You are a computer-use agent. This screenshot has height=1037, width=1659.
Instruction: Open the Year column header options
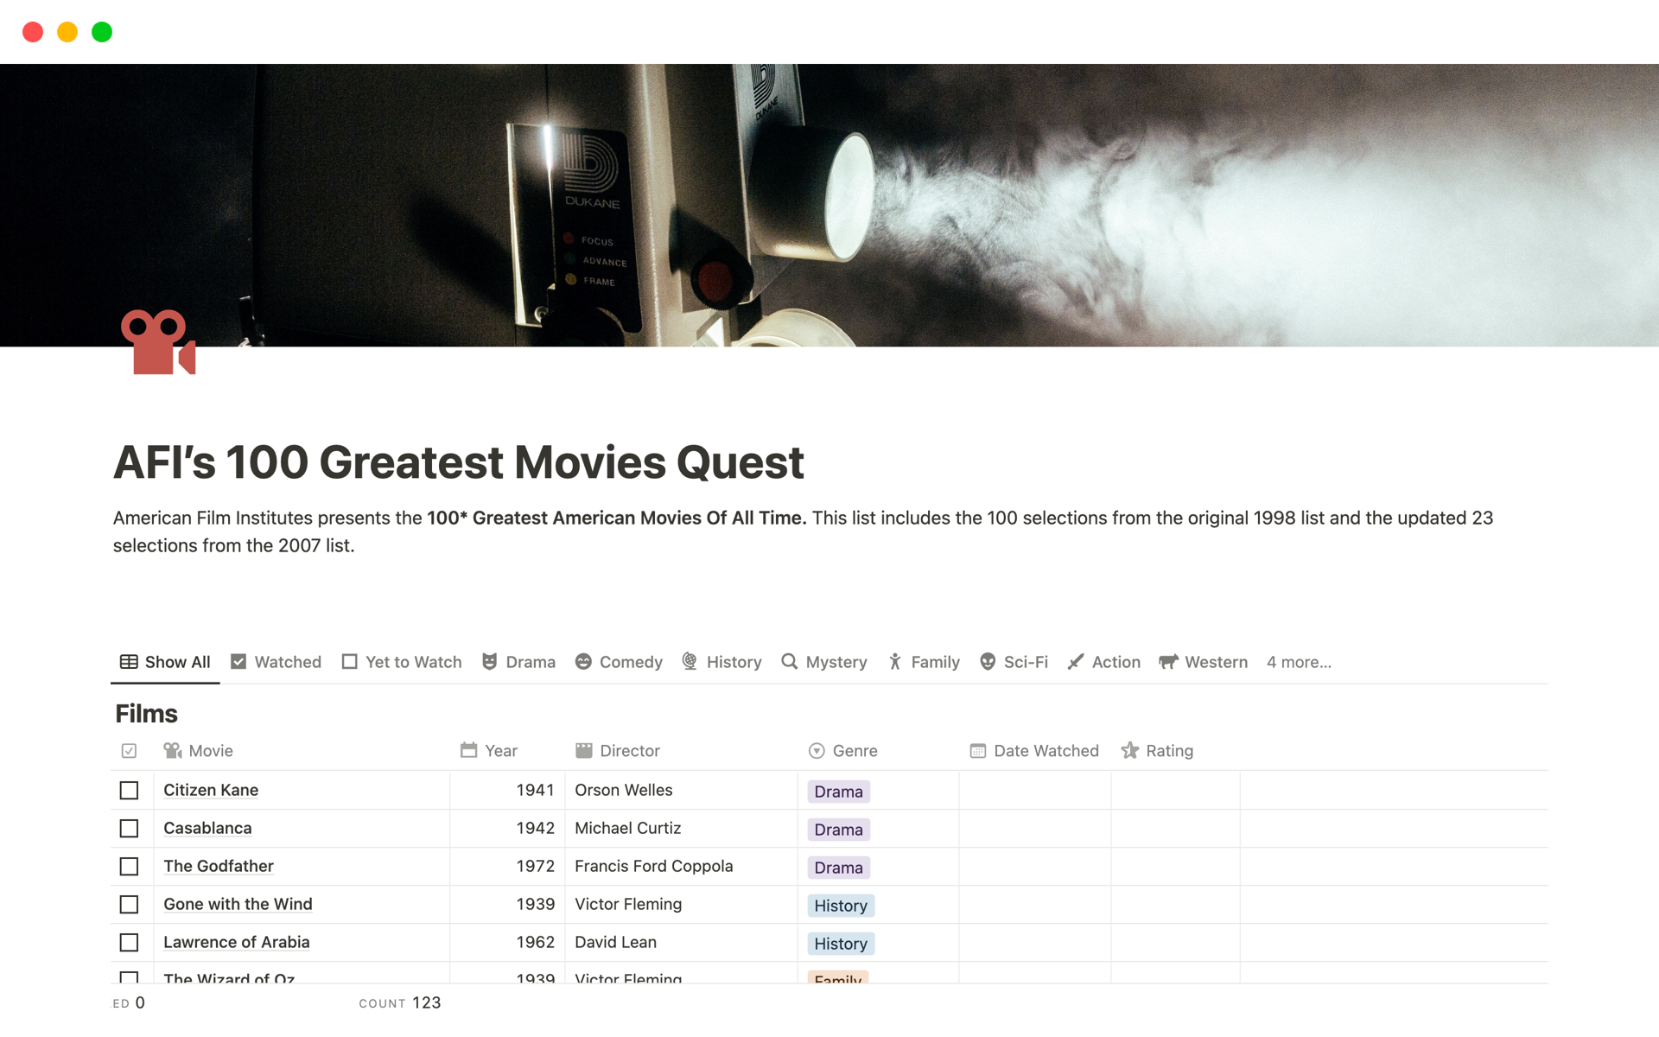(x=499, y=751)
